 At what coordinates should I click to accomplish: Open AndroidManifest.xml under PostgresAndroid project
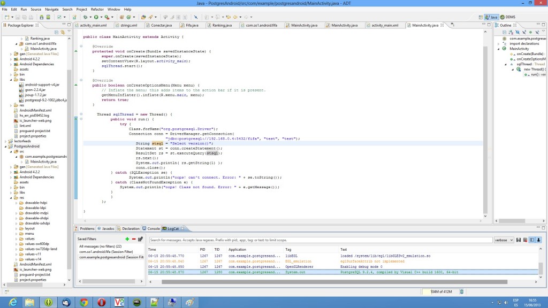click(35, 264)
